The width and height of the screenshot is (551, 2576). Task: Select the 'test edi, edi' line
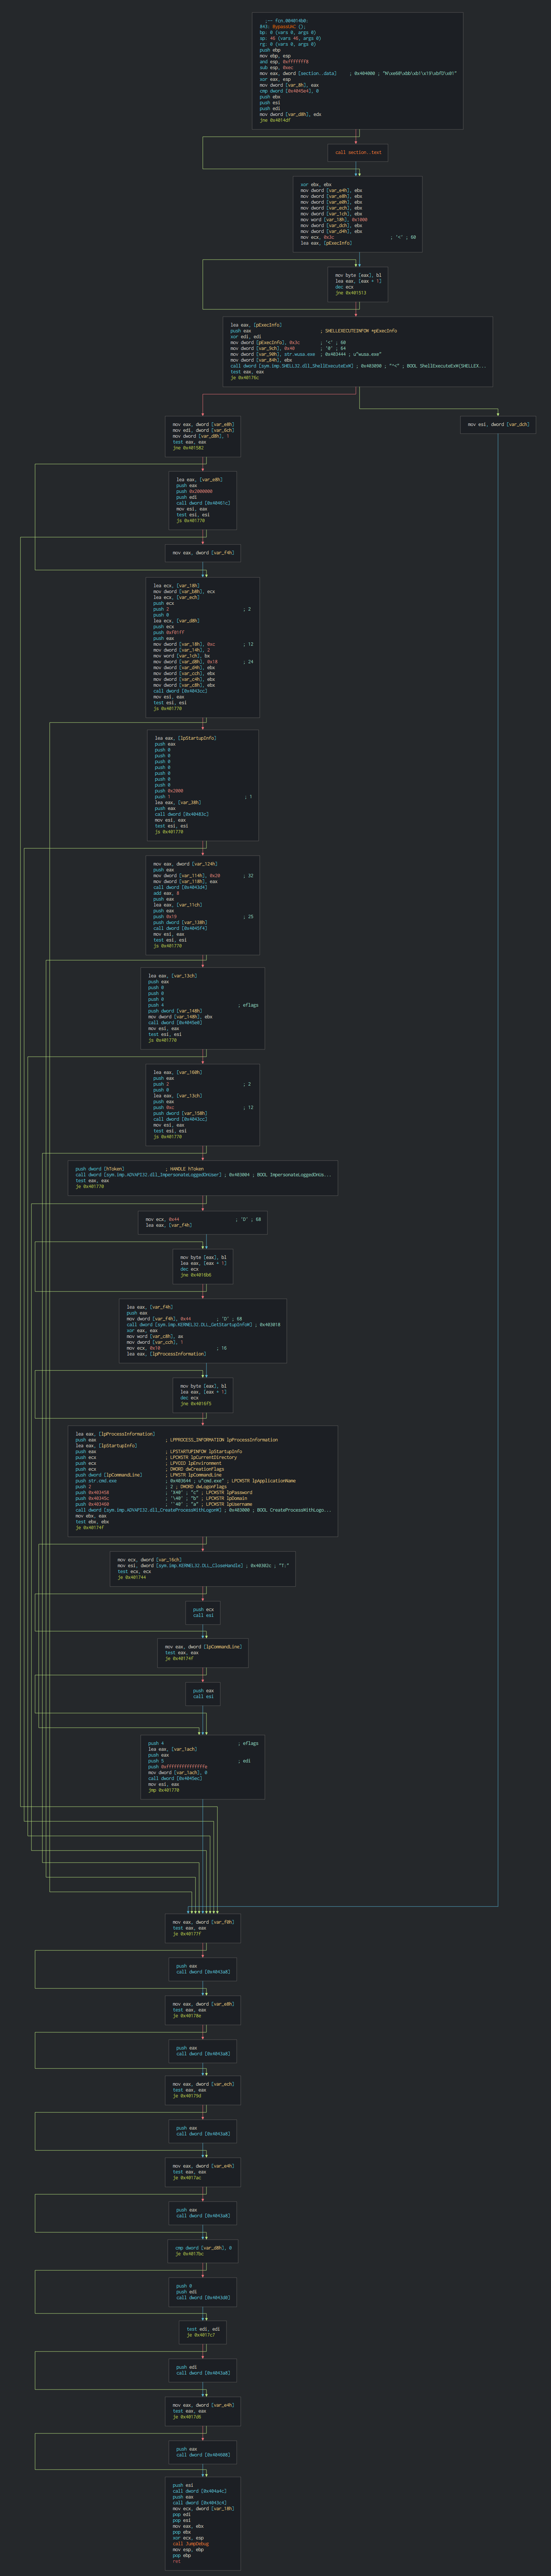(x=203, y=2329)
